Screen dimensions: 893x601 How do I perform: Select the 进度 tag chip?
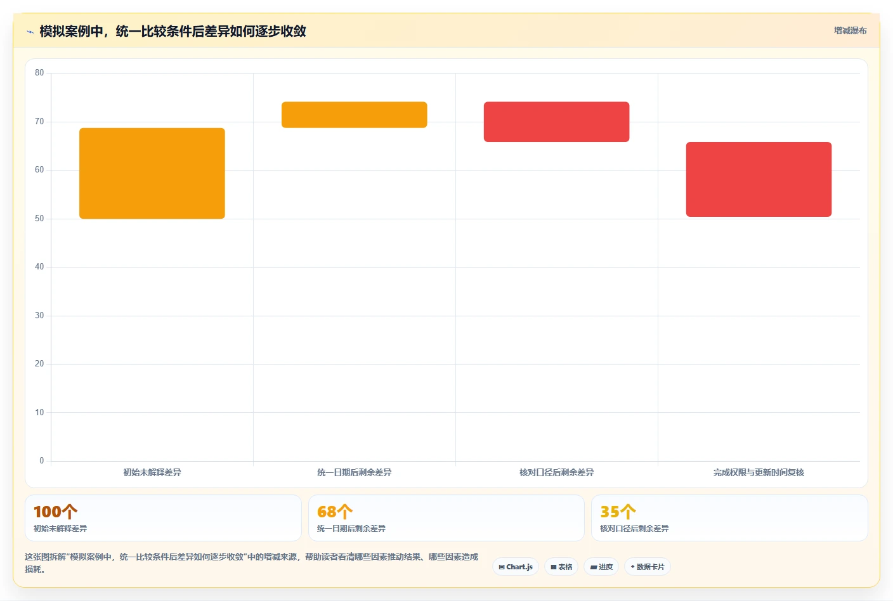tap(601, 567)
